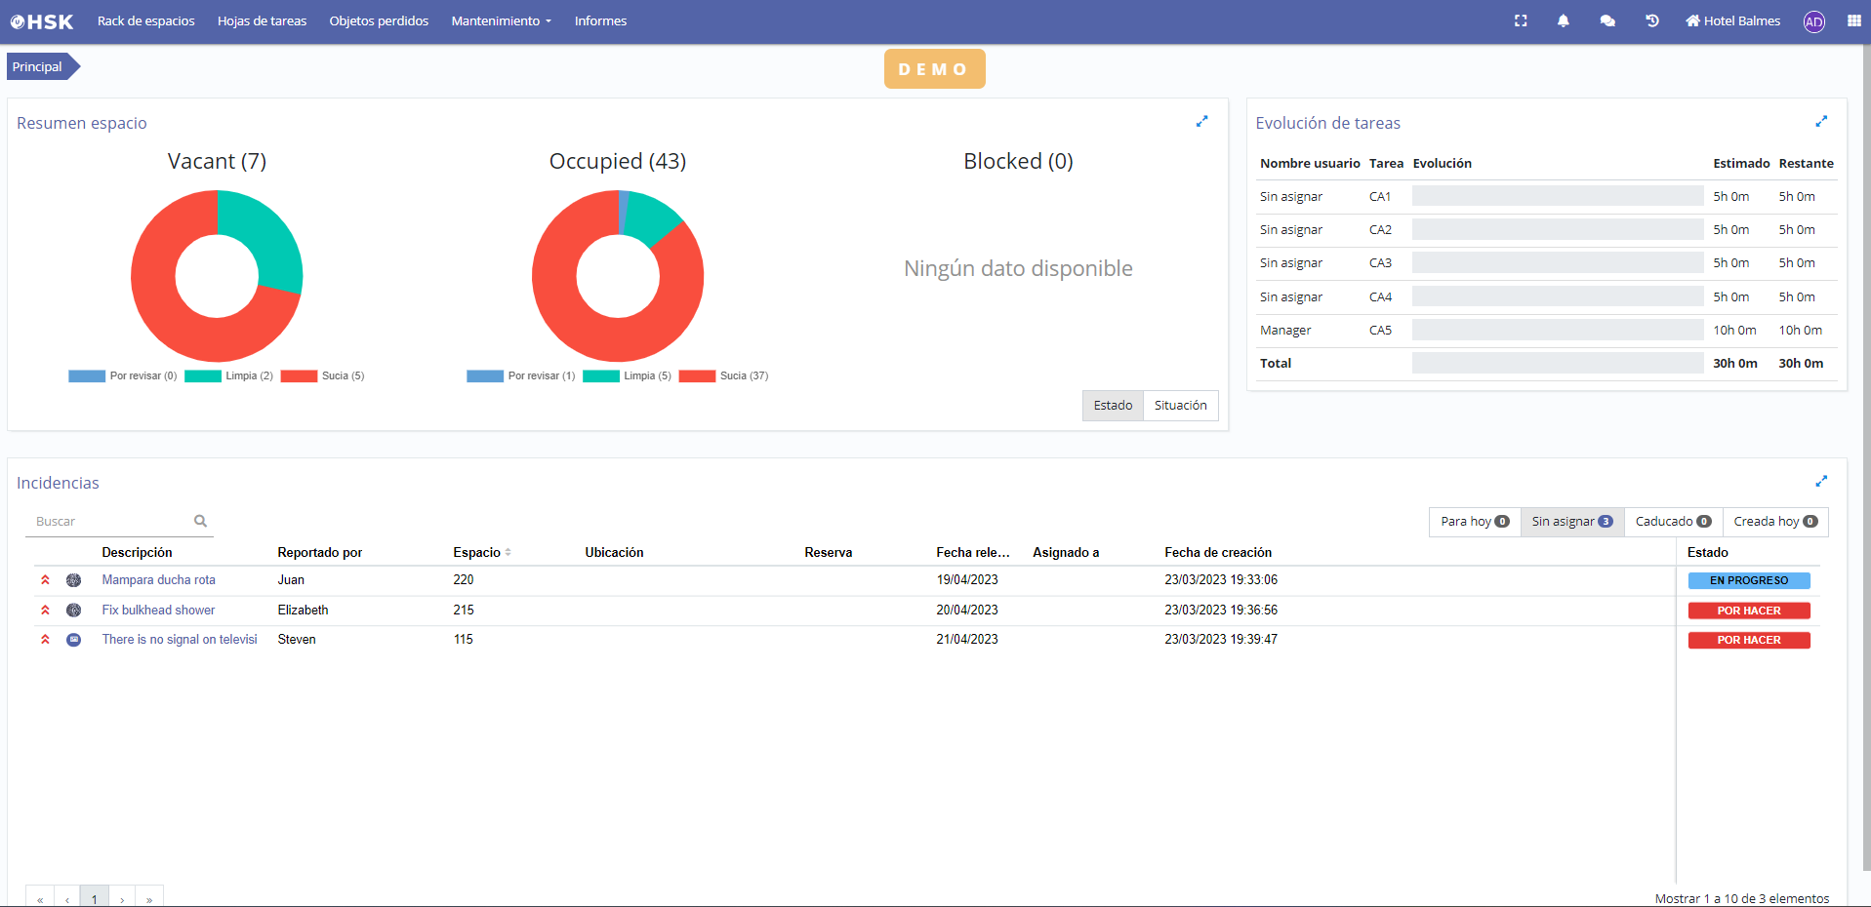Open the Mampara ducha rota incident
Image resolution: width=1871 pixels, height=907 pixels.
point(158,580)
